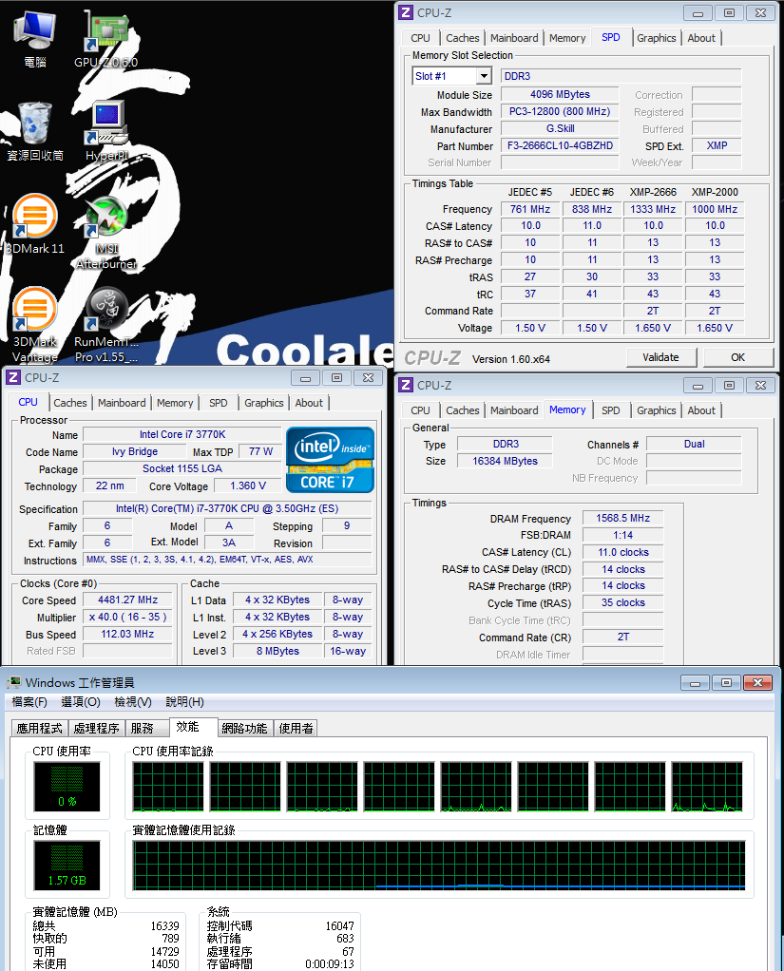Open Mainboard tab in the CPU-Z Memory window
Screen dimensions: 784x971
click(514, 409)
